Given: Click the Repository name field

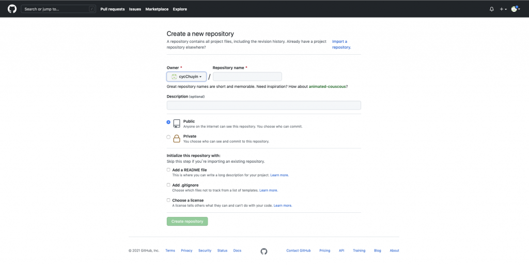Looking at the screenshot, I should 247,76.
